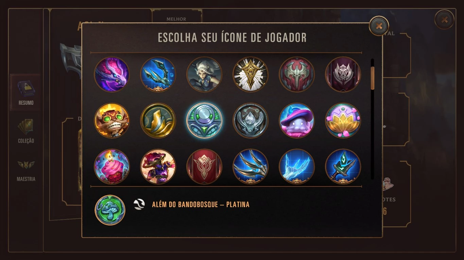Select the teal dagger icon

pos(343,166)
